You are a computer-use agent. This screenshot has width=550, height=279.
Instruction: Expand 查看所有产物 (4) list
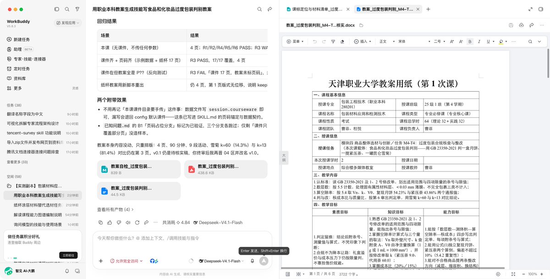click(115, 209)
